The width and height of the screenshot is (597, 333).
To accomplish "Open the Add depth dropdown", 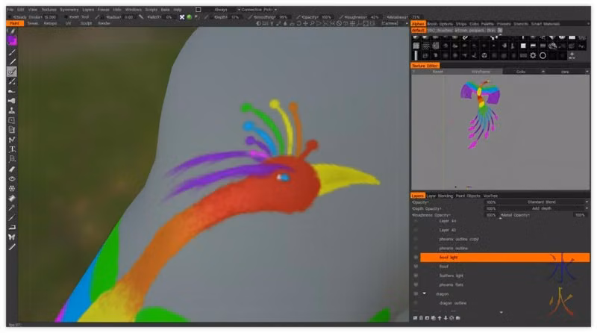I will [x=544, y=208].
